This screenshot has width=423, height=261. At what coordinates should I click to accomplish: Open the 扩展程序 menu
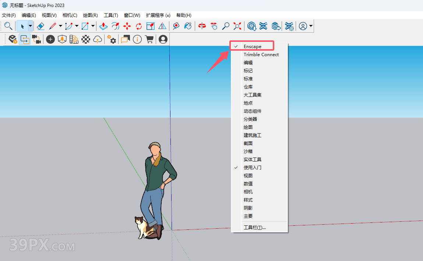158,15
